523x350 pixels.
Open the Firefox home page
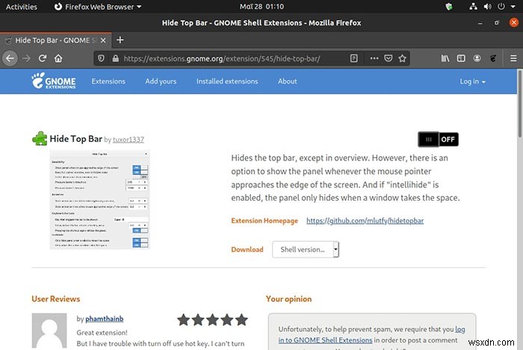(x=58, y=59)
